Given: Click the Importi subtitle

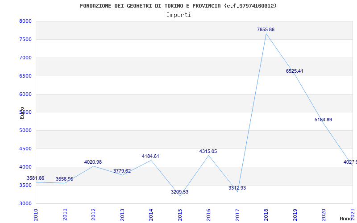Looking at the screenshot, I should (x=178, y=15).
